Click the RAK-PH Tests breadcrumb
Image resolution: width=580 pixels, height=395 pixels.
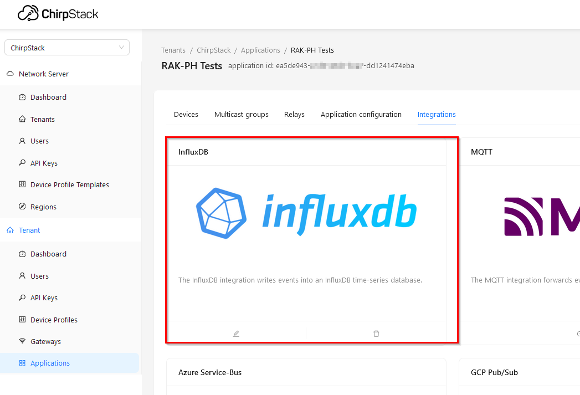tap(312, 50)
